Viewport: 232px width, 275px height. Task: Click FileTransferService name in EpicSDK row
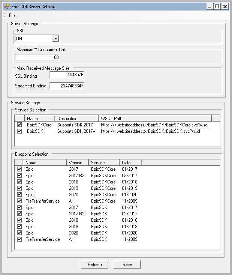coord(43,239)
